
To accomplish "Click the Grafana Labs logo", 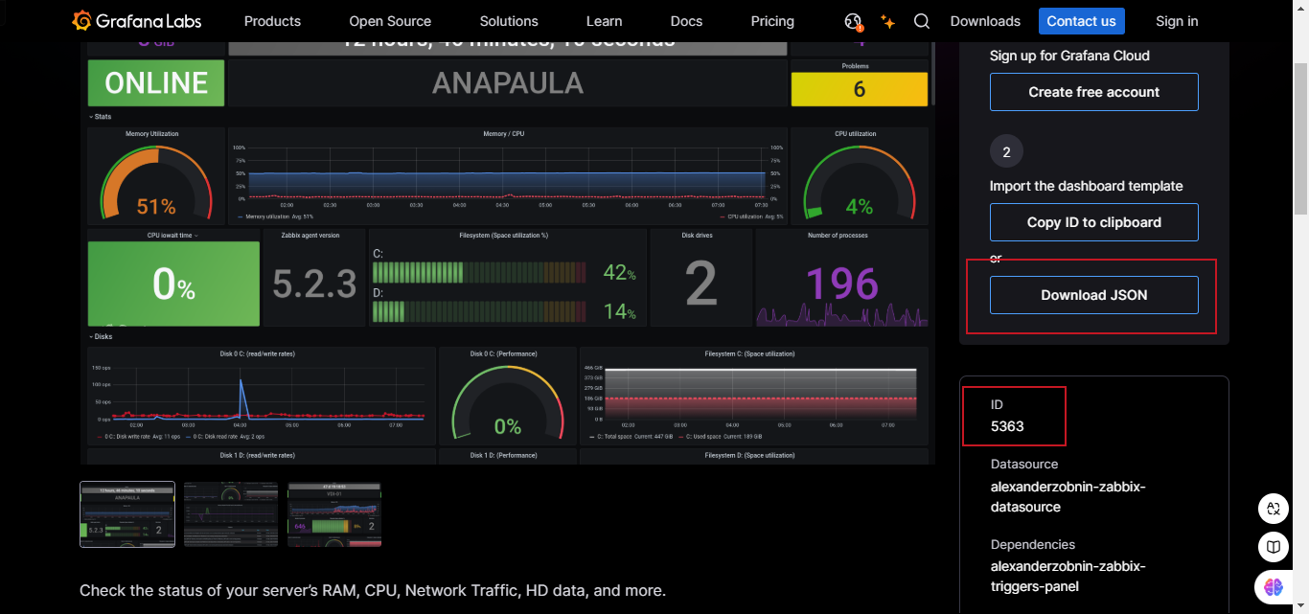I will click(x=139, y=21).
